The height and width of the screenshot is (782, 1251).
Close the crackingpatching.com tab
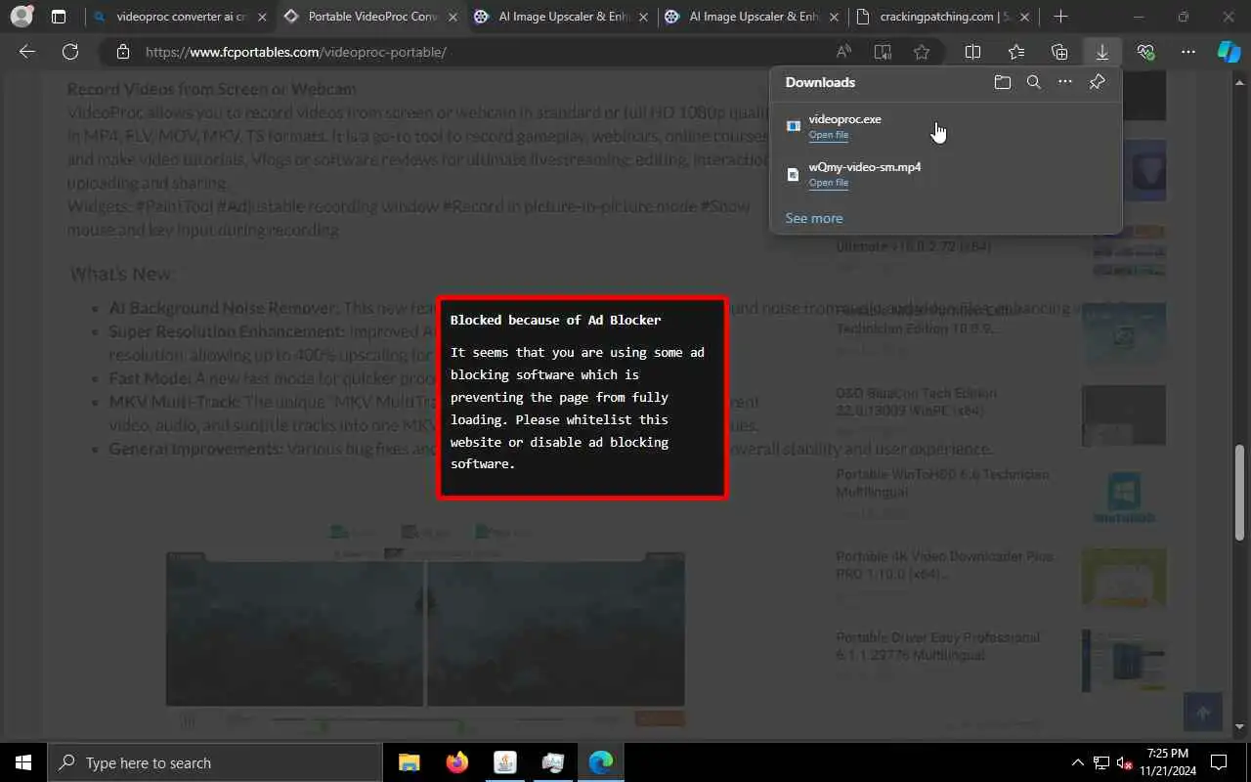pyautogui.click(x=1023, y=17)
